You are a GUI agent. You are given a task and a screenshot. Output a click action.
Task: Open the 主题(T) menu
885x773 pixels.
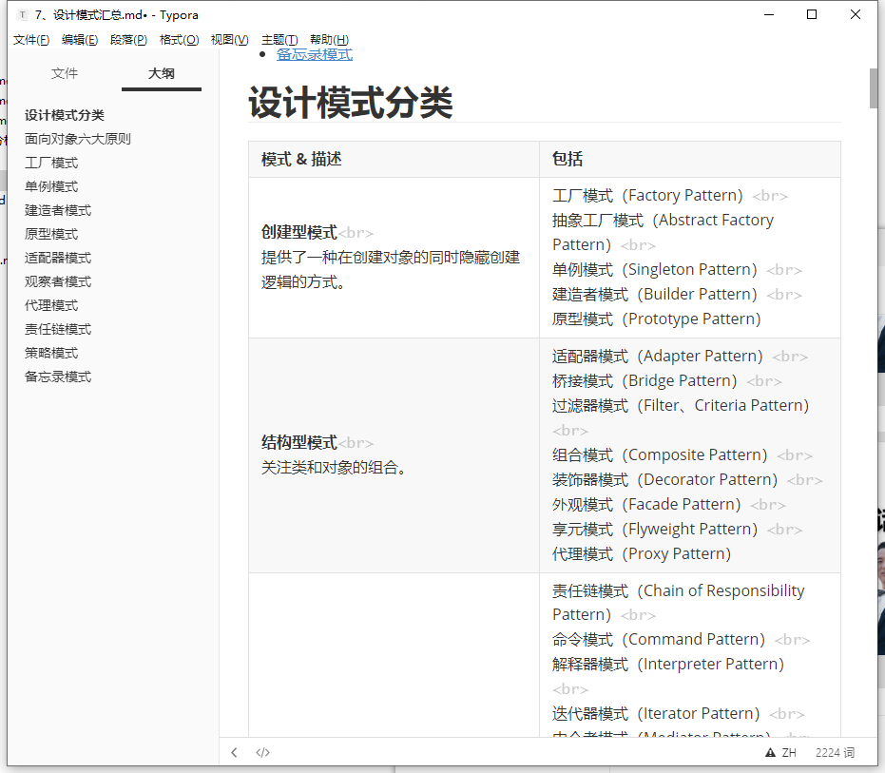279,40
